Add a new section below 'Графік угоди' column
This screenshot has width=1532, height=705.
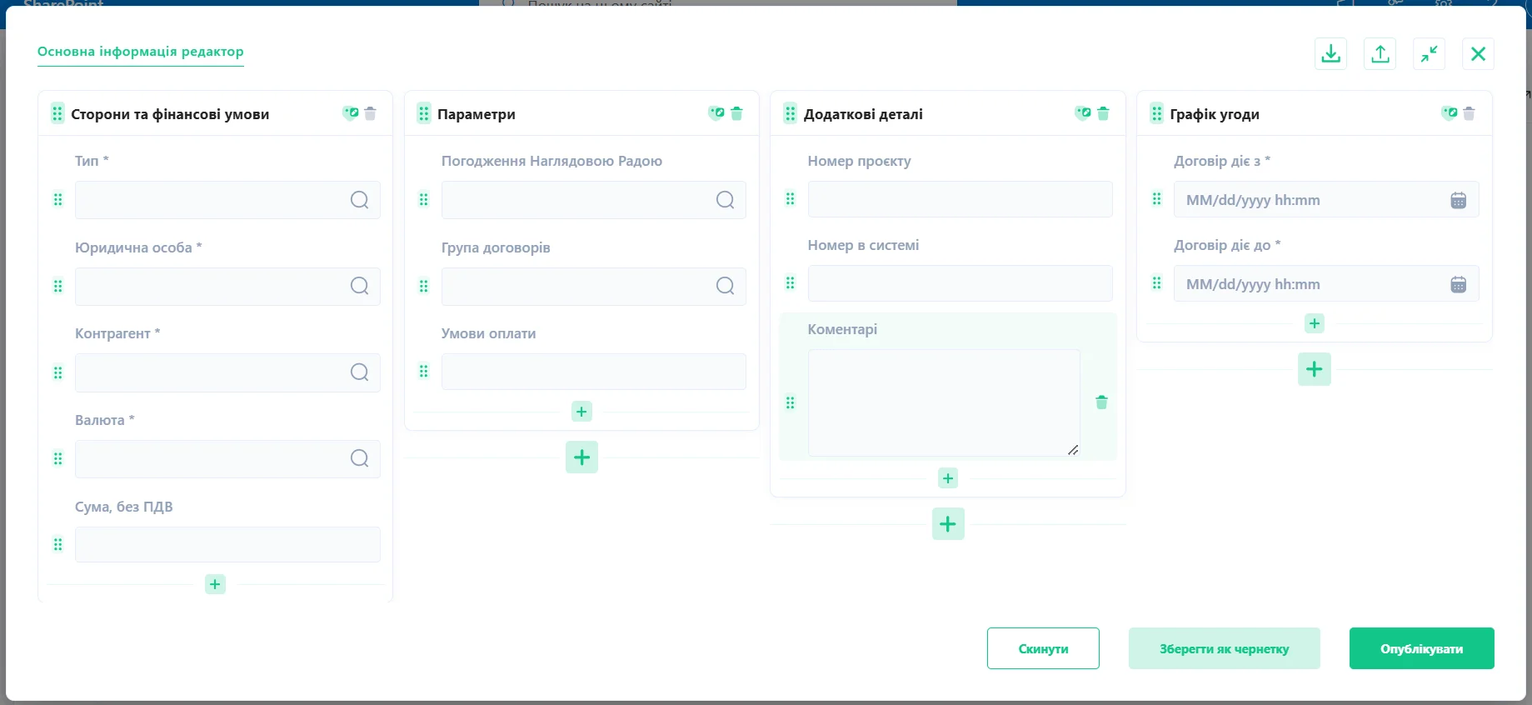tap(1315, 369)
